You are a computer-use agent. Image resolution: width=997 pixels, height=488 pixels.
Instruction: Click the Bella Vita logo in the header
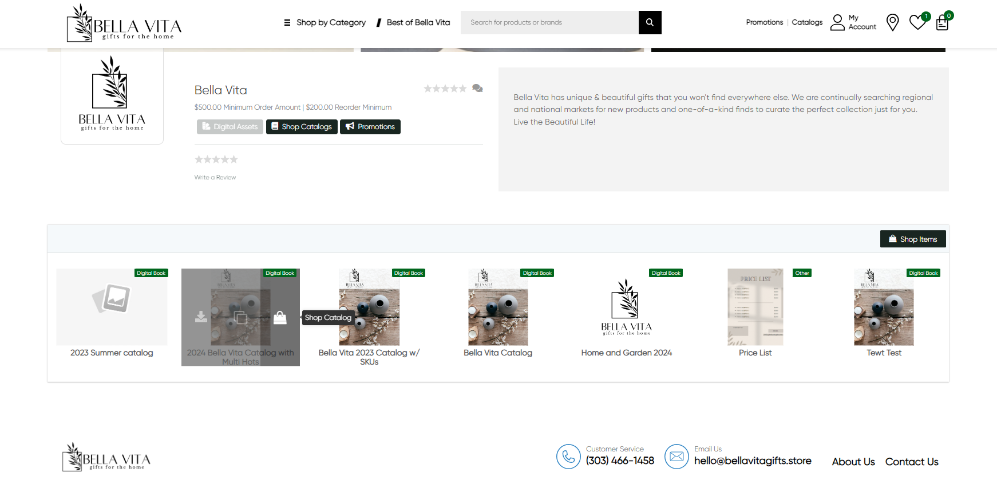coord(124,23)
